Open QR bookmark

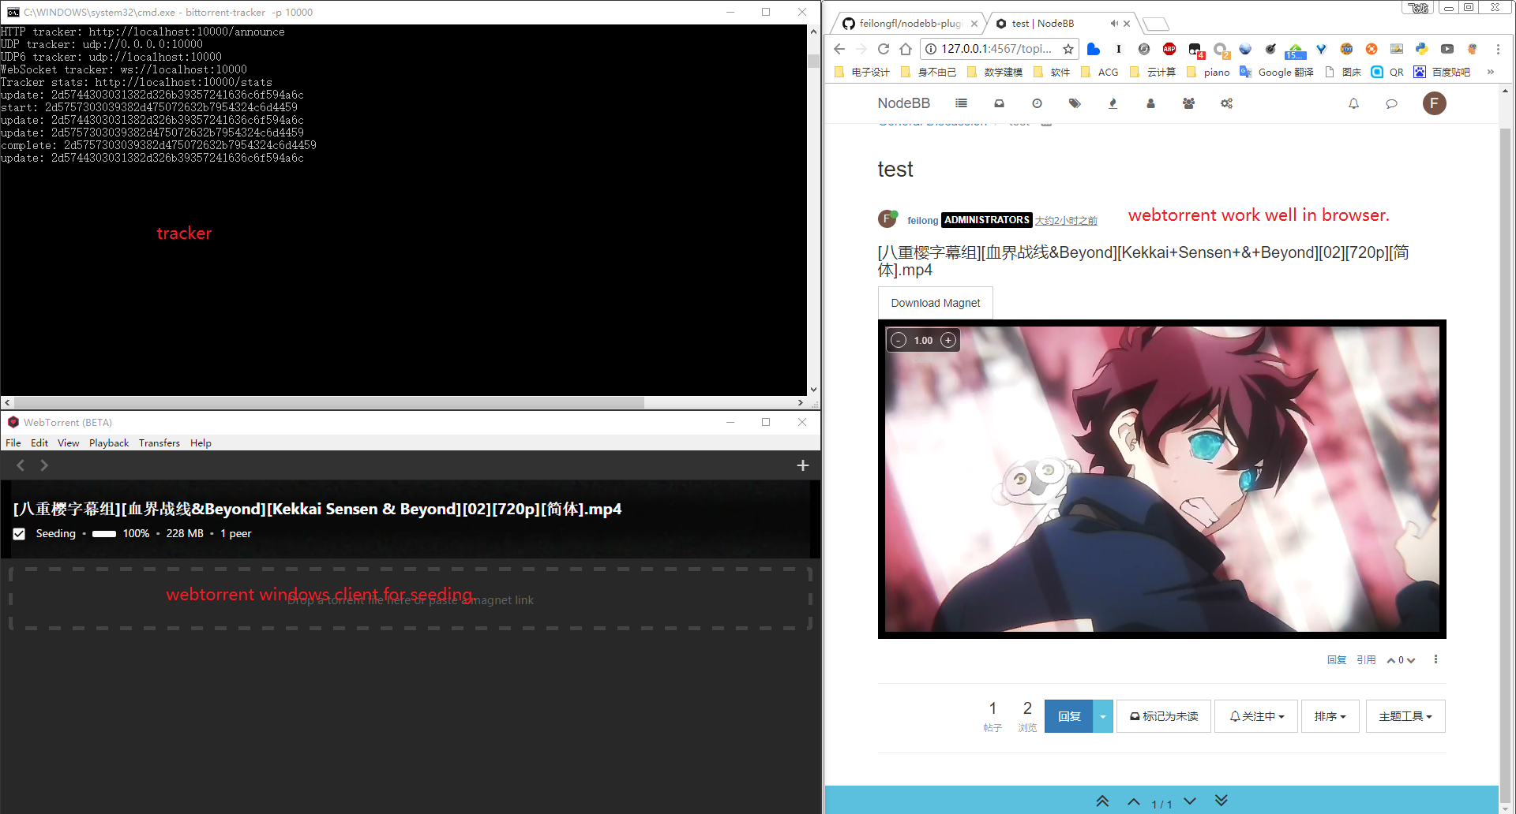tap(1387, 72)
